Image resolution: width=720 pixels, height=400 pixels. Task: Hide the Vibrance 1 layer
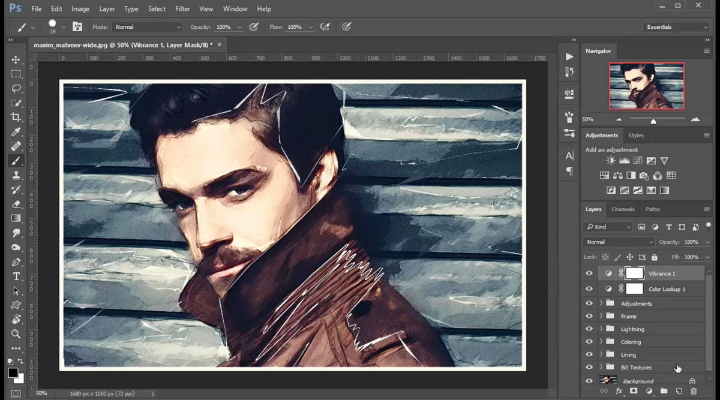(589, 273)
